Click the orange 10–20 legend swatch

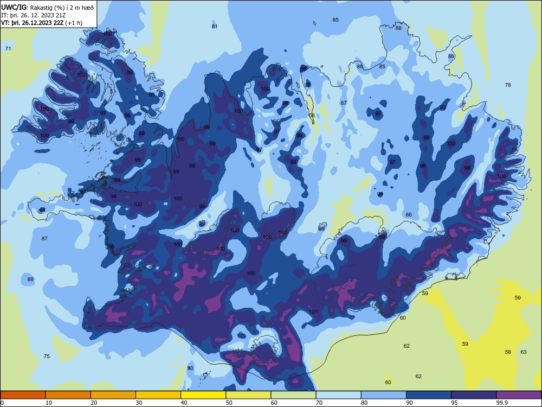pos(68,395)
